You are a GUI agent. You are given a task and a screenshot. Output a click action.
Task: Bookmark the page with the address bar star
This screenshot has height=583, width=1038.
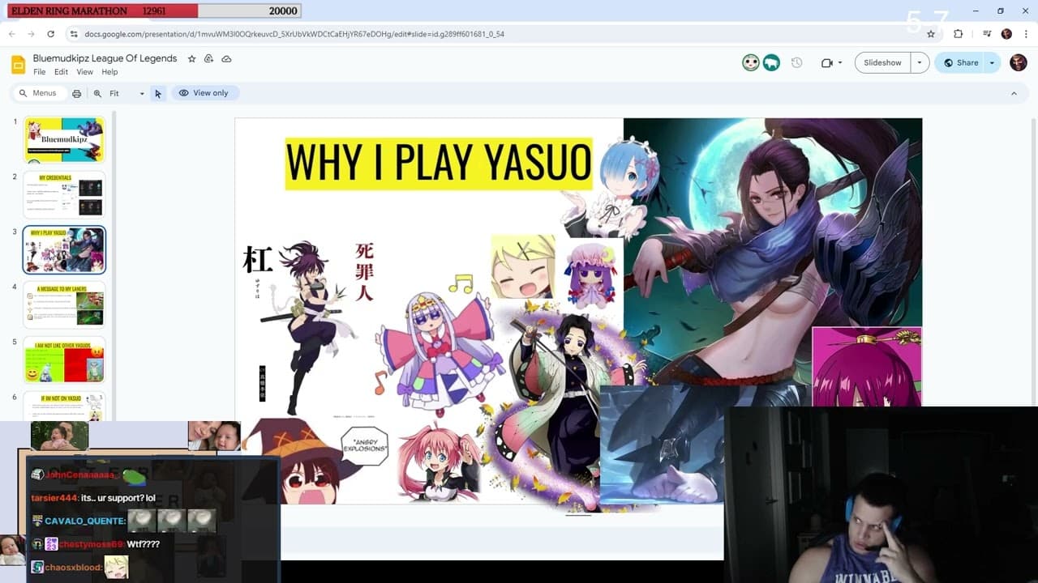(930, 34)
